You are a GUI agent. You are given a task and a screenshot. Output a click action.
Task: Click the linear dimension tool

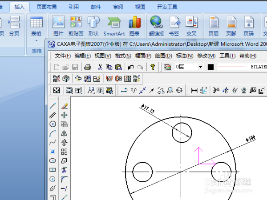pyautogui.click(x=194, y=91)
